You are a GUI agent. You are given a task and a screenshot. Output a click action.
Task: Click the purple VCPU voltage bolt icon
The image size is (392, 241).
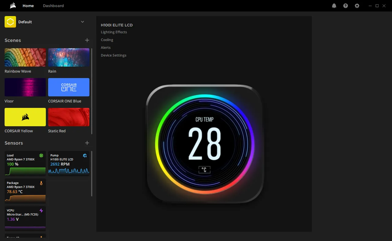pyautogui.click(x=41, y=211)
